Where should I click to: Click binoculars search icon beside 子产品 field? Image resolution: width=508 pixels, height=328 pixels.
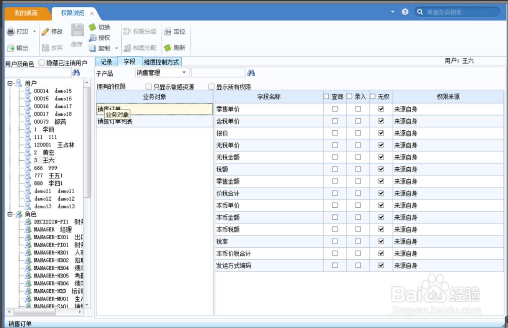click(251, 73)
